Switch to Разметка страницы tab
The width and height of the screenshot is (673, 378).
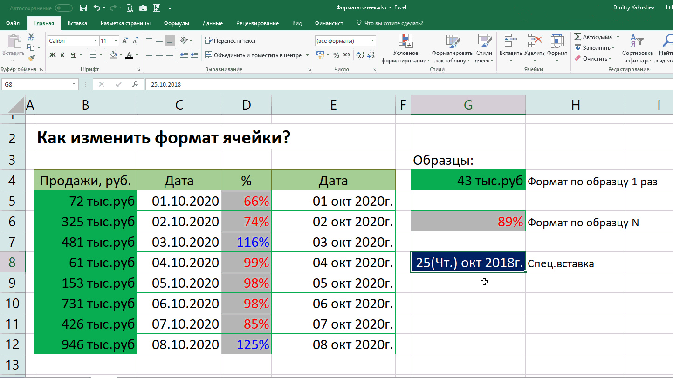(125, 23)
